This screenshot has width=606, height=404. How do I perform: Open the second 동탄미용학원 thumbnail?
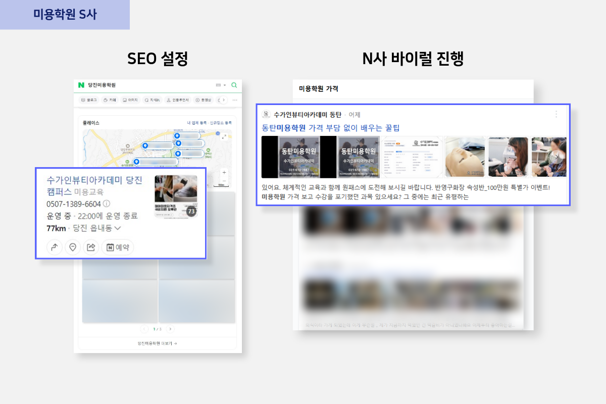359,157
